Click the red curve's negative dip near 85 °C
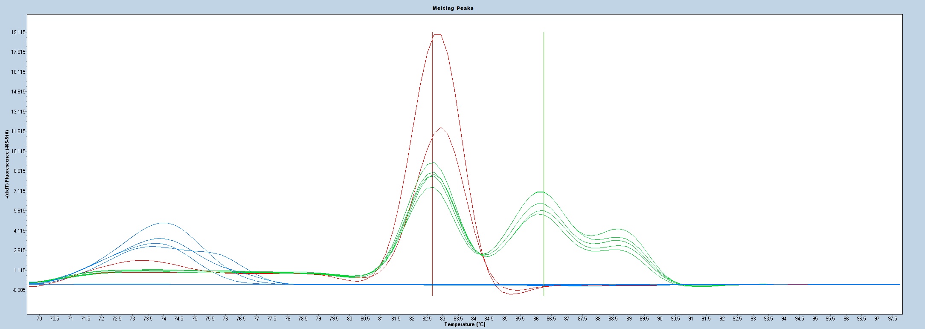This screenshot has width=925, height=329. (512, 294)
